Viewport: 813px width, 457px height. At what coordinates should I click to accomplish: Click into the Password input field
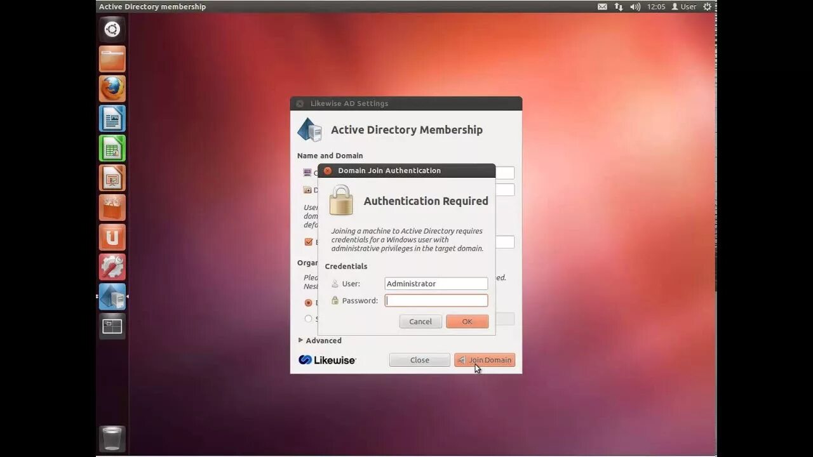[436, 300]
